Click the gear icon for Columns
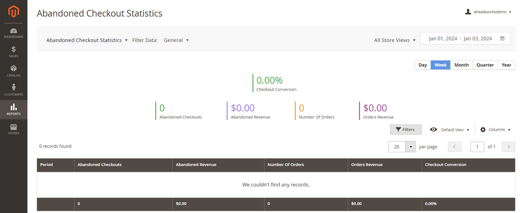The height and width of the screenshot is (213, 520). click(x=483, y=129)
